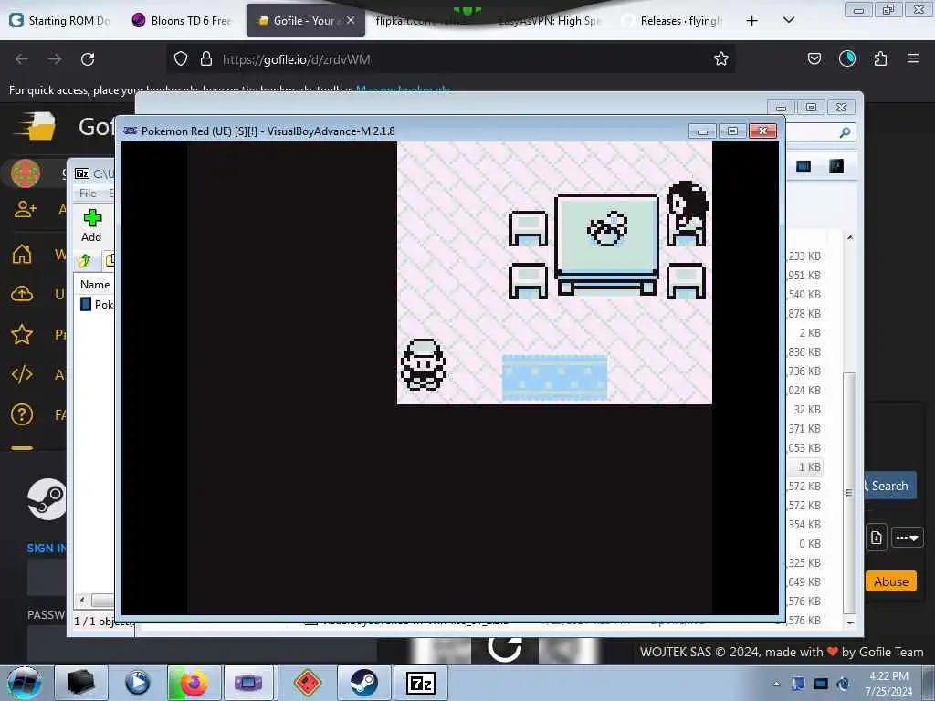Click the star premium sidebar icon

22,334
